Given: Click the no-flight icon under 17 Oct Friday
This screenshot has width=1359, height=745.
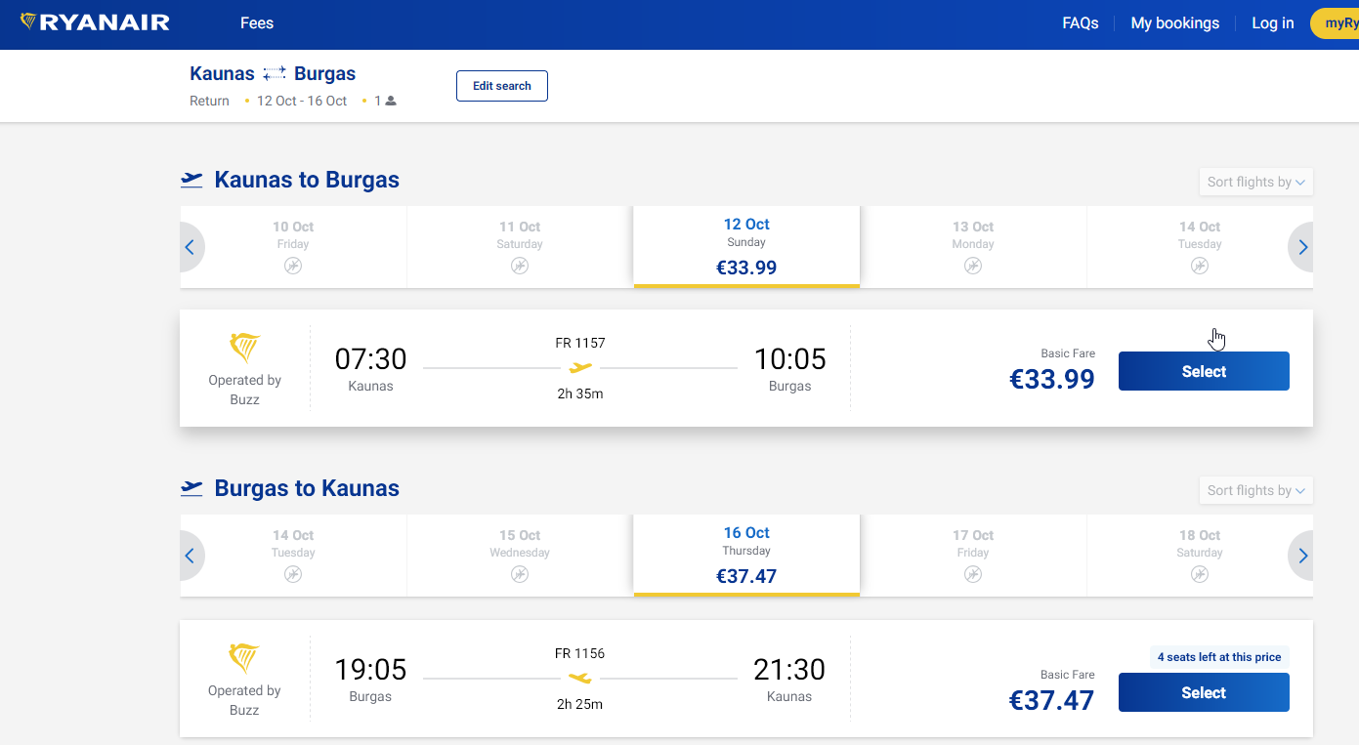Looking at the screenshot, I should coord(973,574).
